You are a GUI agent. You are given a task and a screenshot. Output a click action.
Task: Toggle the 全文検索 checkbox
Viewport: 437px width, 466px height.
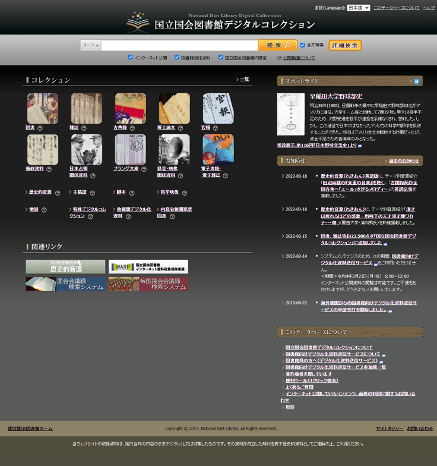(303, 45)
